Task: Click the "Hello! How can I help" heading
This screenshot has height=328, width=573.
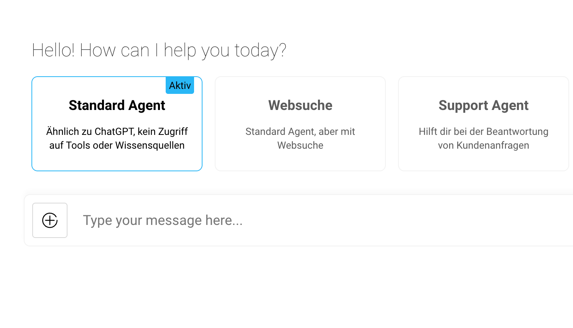Action: 159,50
